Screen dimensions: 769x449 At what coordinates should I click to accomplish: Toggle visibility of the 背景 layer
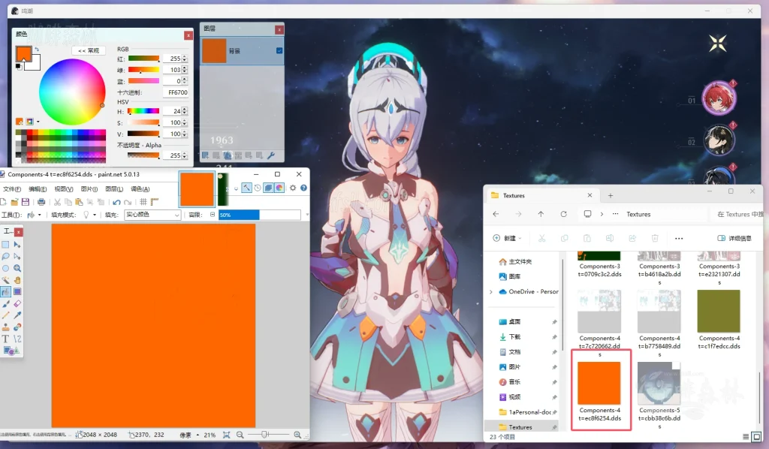pyautogui.click(x=279, y=50)
